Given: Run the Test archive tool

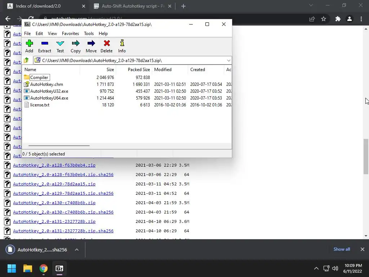Looking at the screenshot, I should coord(60,44).
